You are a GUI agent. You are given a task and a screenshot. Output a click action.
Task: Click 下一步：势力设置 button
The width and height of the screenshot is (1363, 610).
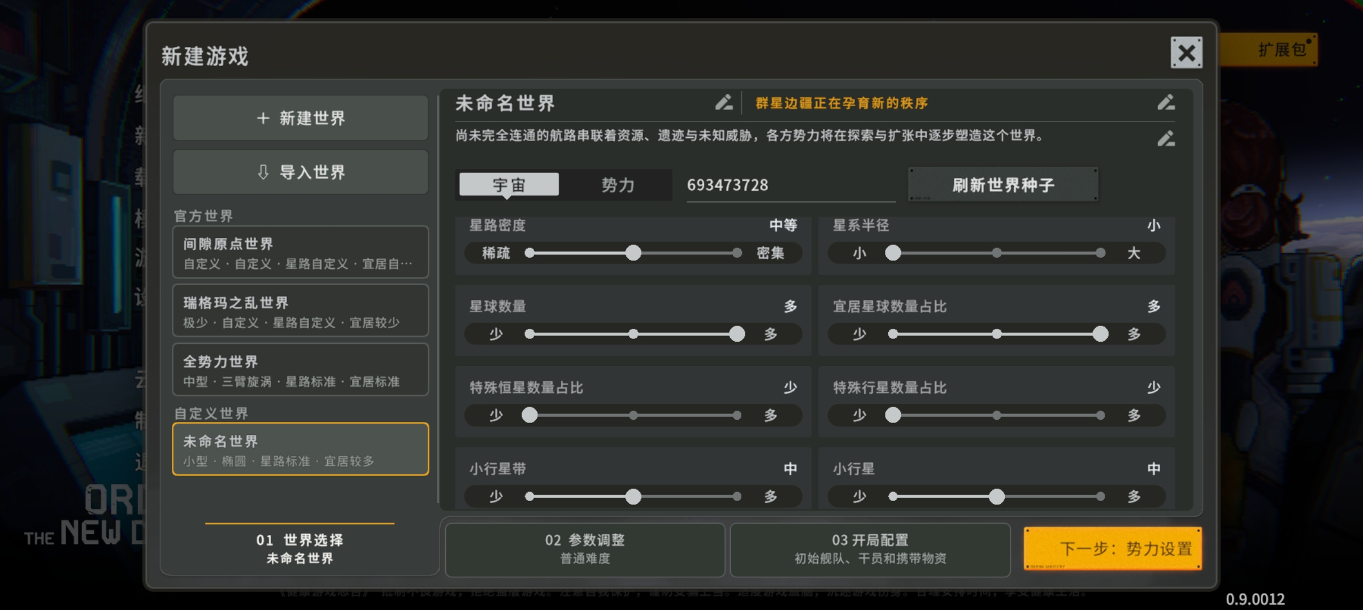[x=1113, y=548]
